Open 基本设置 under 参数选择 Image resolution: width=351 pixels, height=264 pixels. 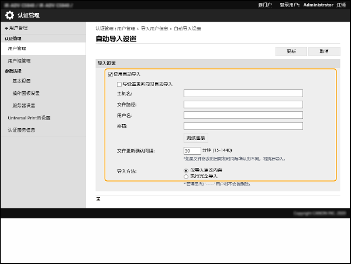[21, 81]
